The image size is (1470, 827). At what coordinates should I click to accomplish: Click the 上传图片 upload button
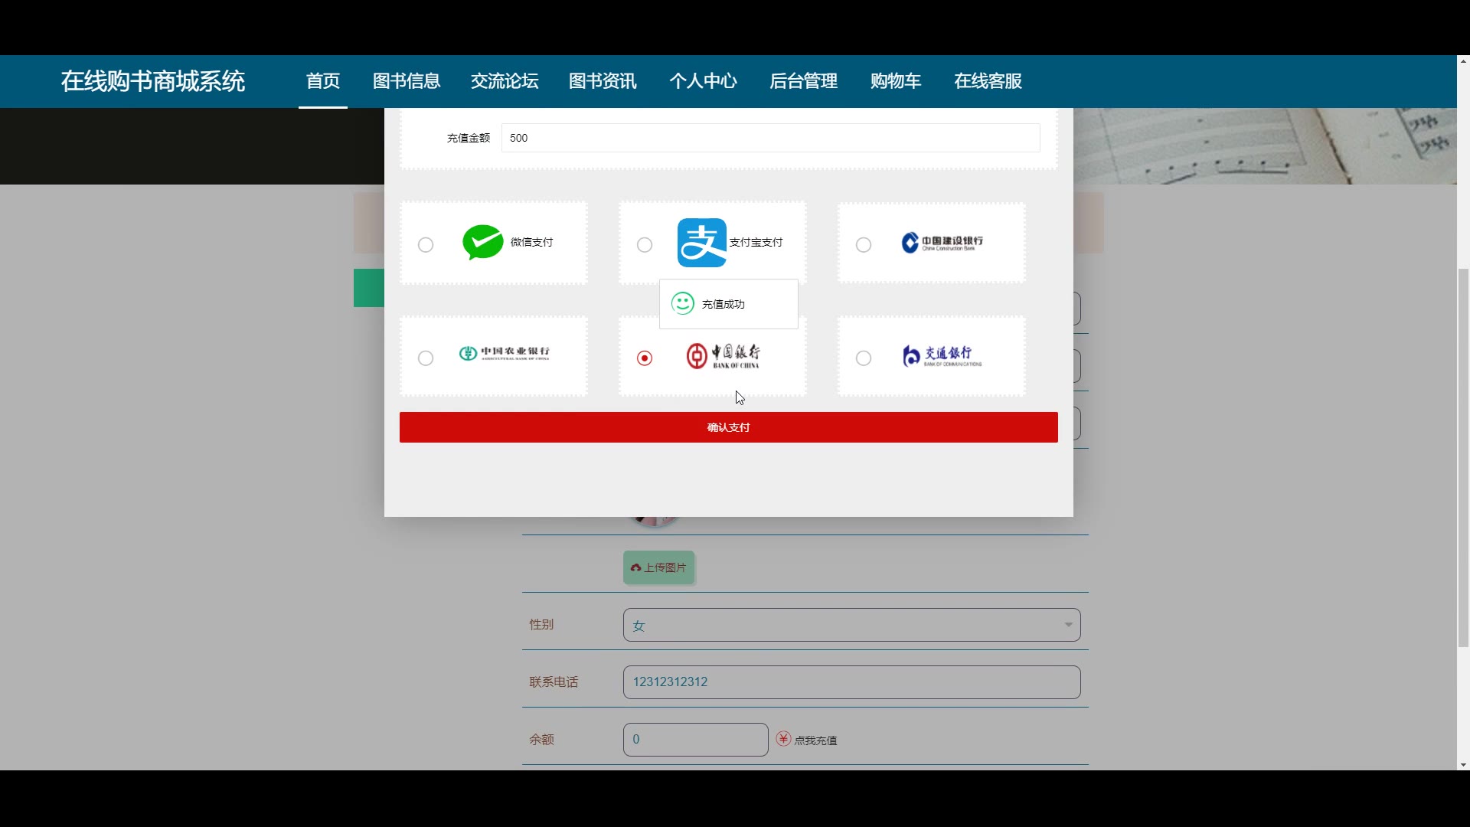tap(658, 567)
